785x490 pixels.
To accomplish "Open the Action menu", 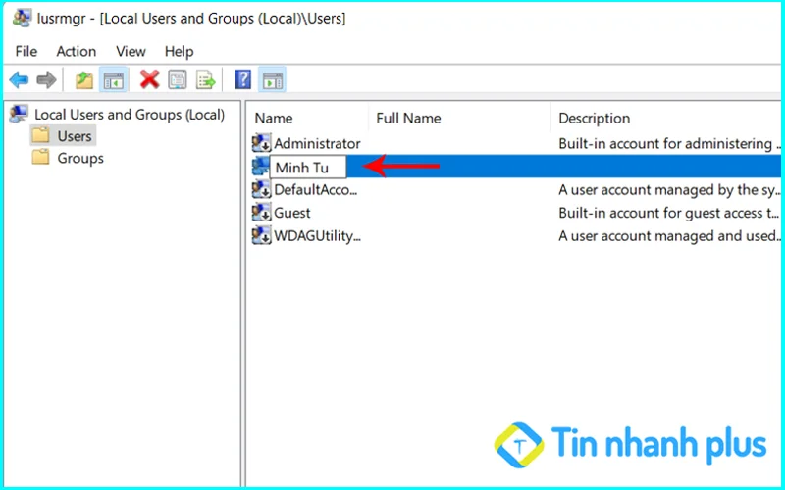I will [77, 52].
